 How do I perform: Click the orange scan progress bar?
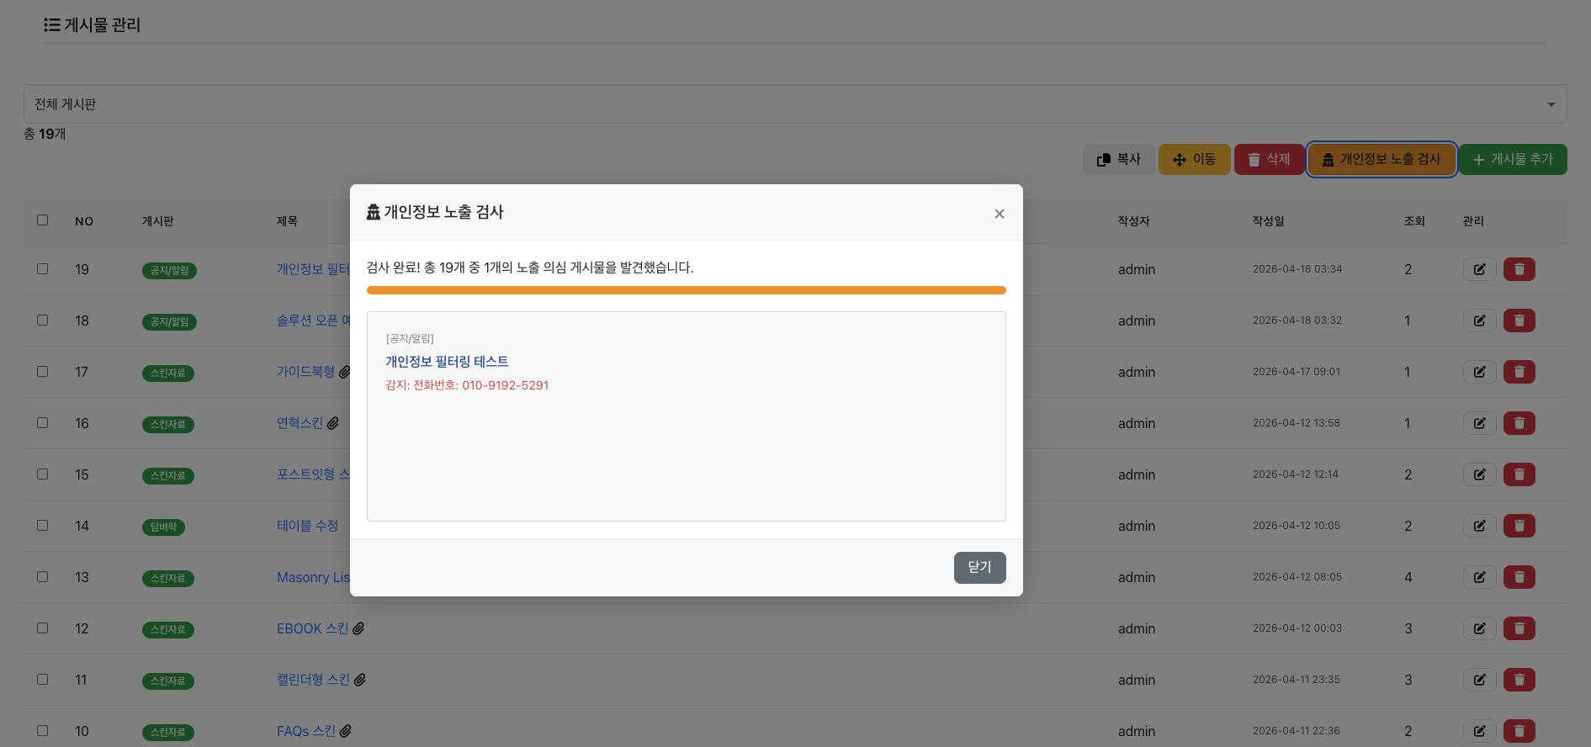pyautogui.click(x=687, y=290)
